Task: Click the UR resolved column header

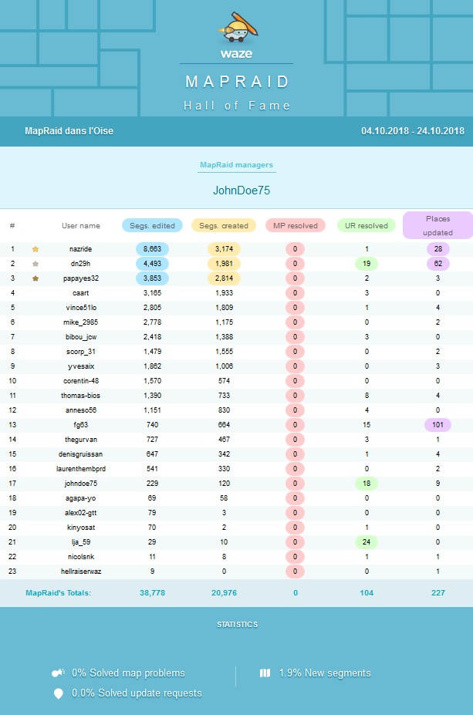Action: [367, 226]
